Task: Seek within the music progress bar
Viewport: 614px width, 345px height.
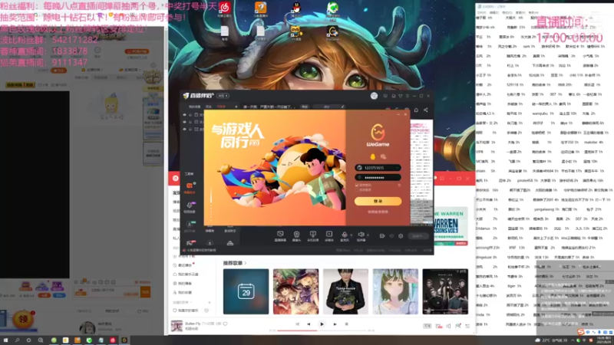Action: pyautogui.click(x=321, y=330)
